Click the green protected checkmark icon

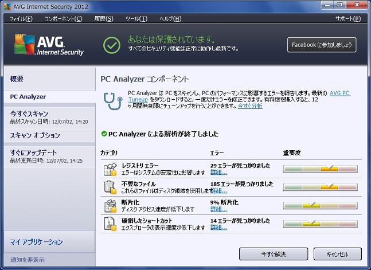(x=112, y=45)
